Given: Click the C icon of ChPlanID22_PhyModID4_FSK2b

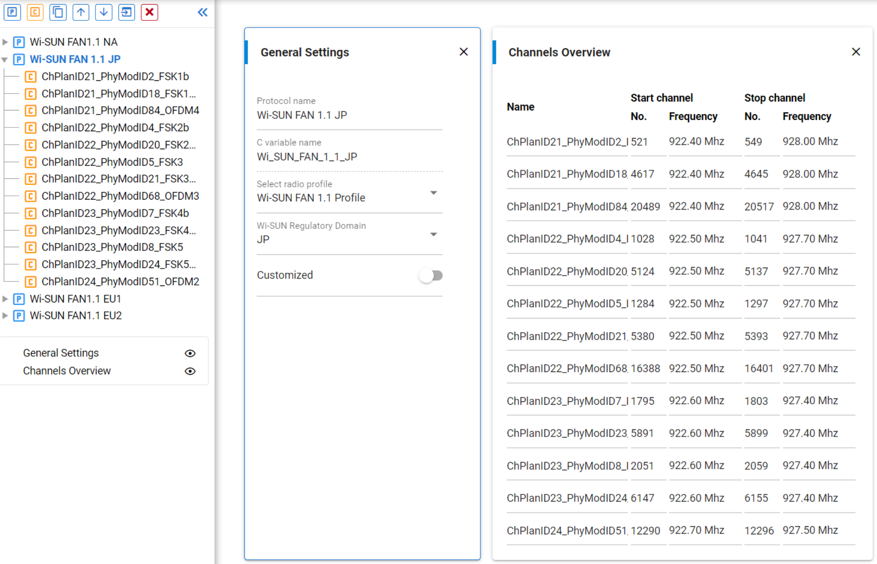Looking at the screenshot, I should click(x=31, y=128).
